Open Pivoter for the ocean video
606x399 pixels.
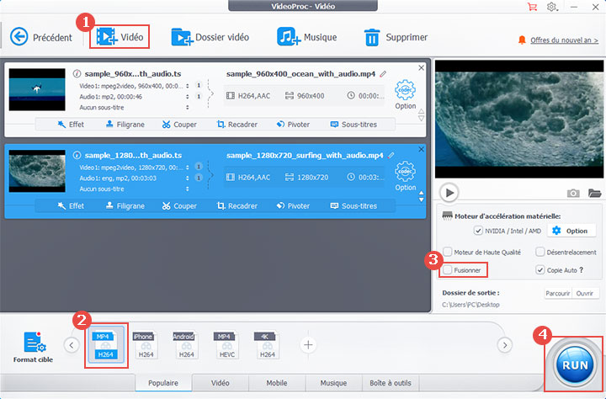coord(293,125)
